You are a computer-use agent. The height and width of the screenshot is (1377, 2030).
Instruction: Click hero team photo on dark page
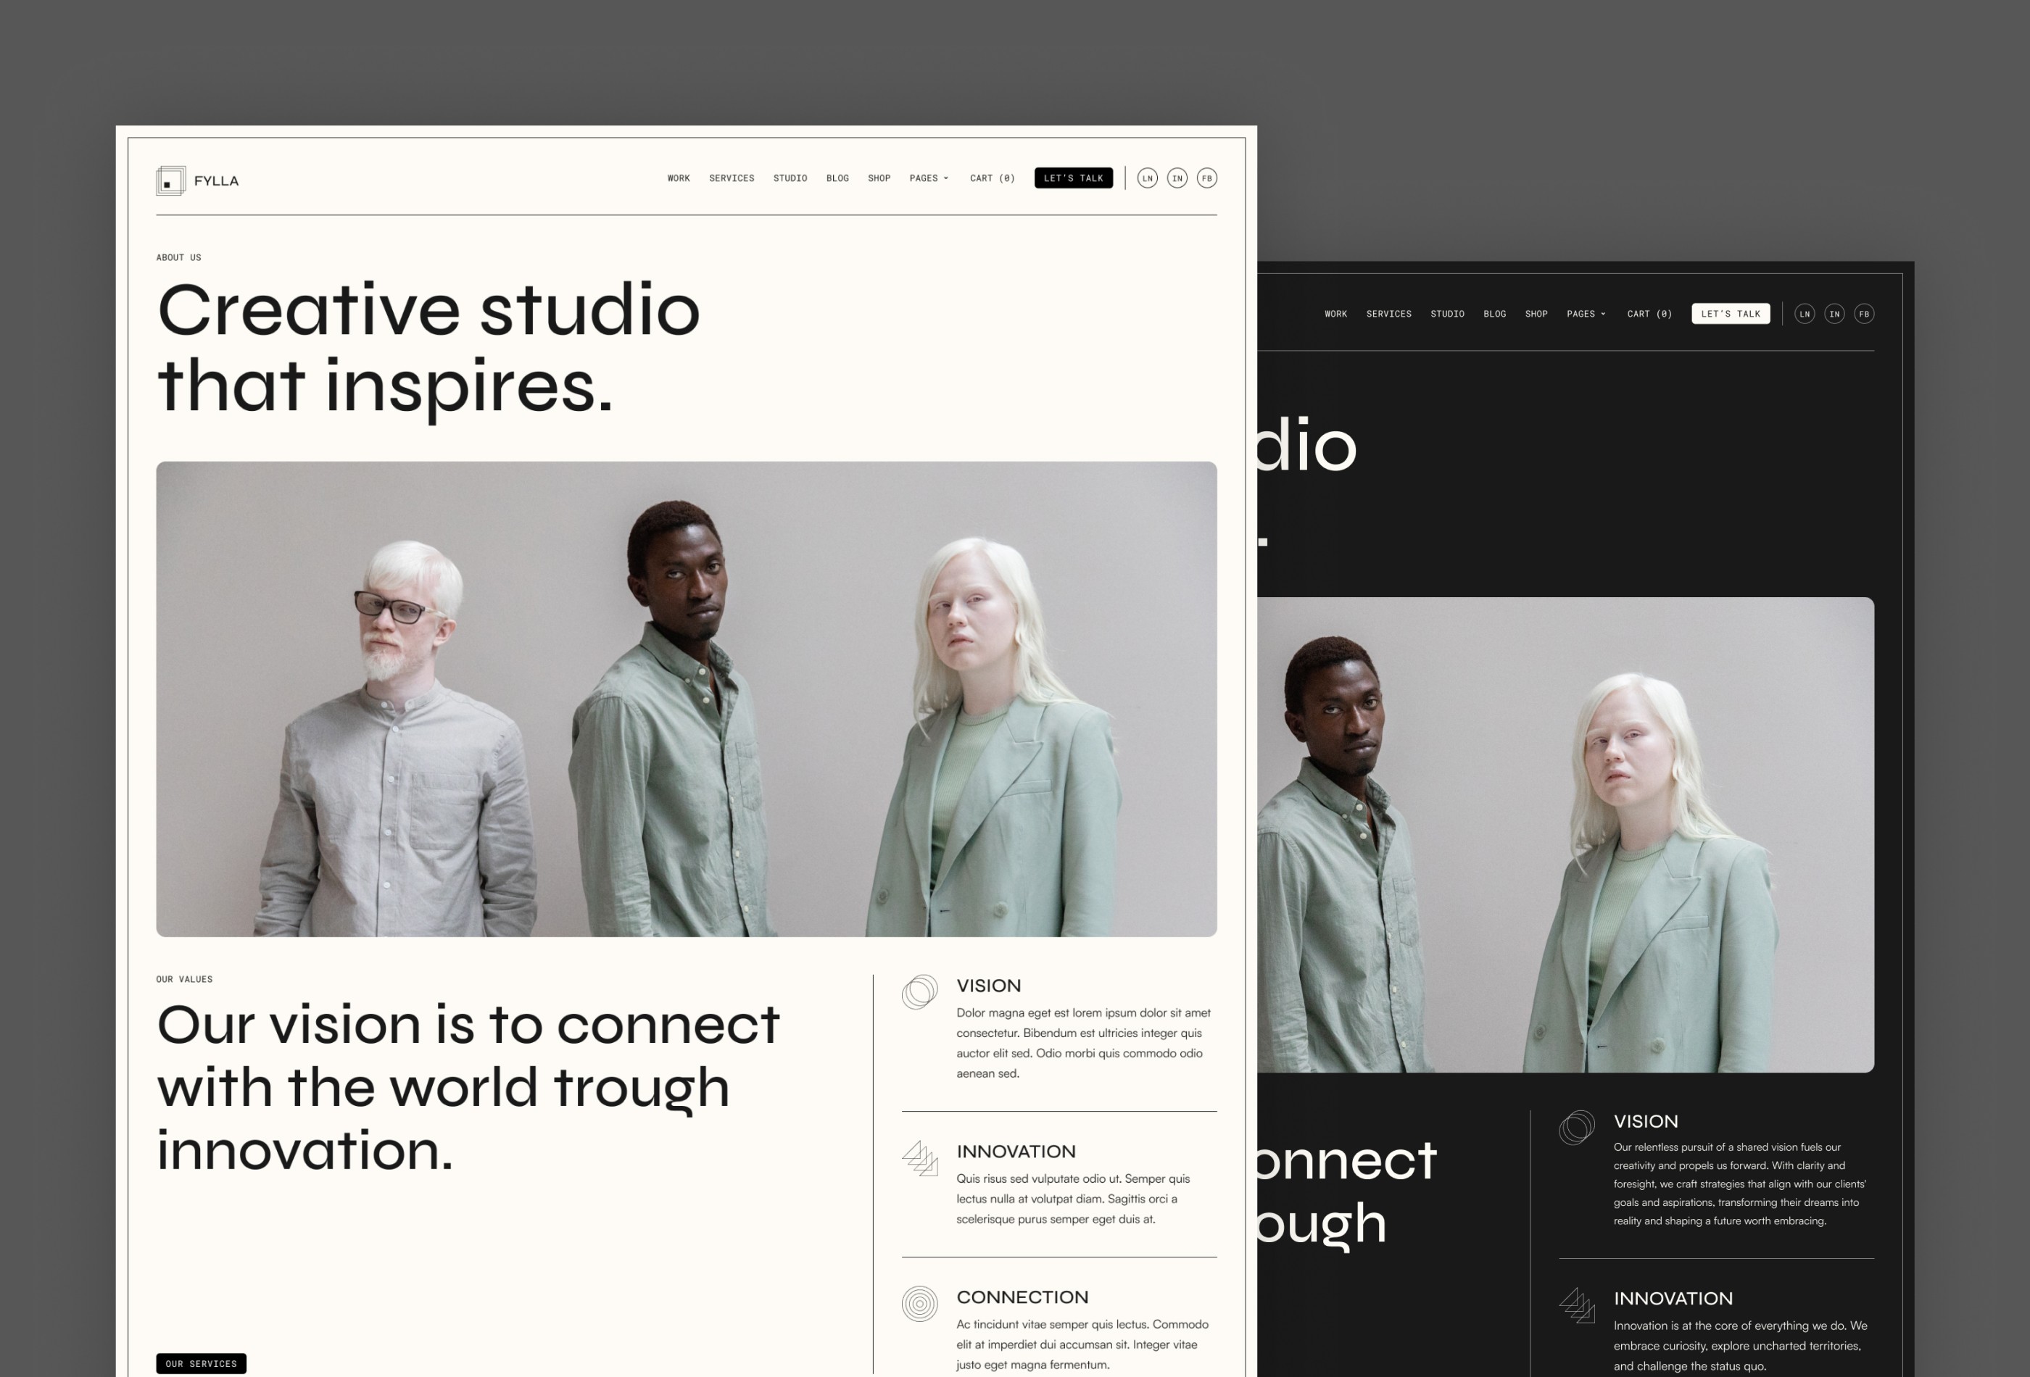1565,835
